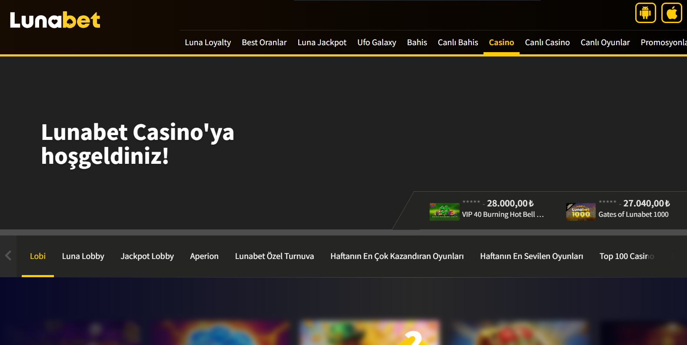
Task: Select the Lobi tab
Action: click(38, 256)
